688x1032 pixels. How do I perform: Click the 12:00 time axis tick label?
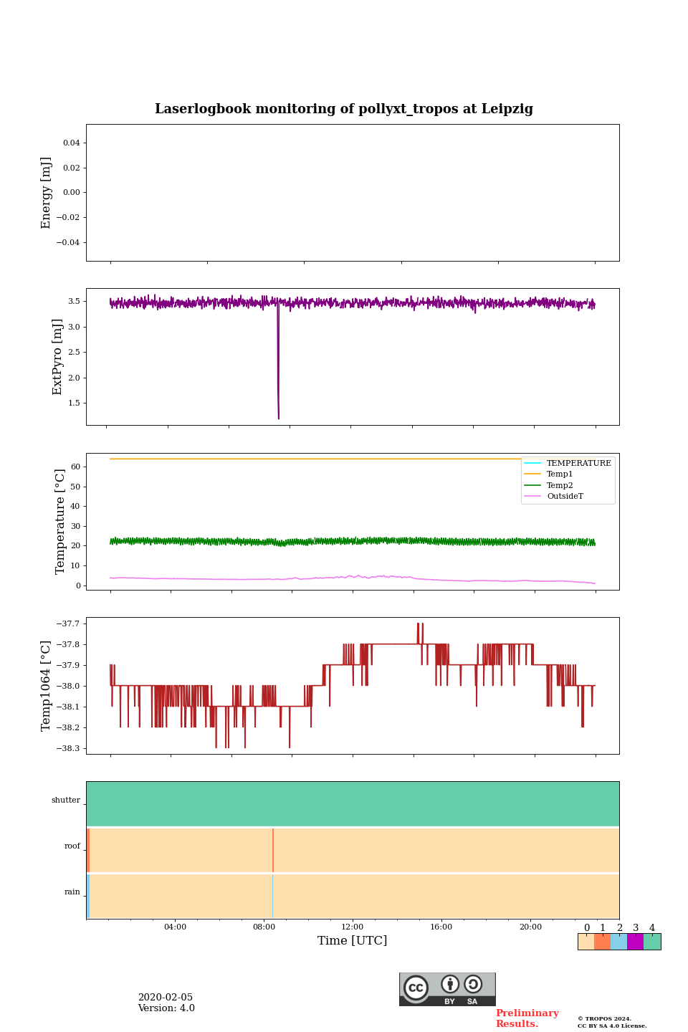353,927
